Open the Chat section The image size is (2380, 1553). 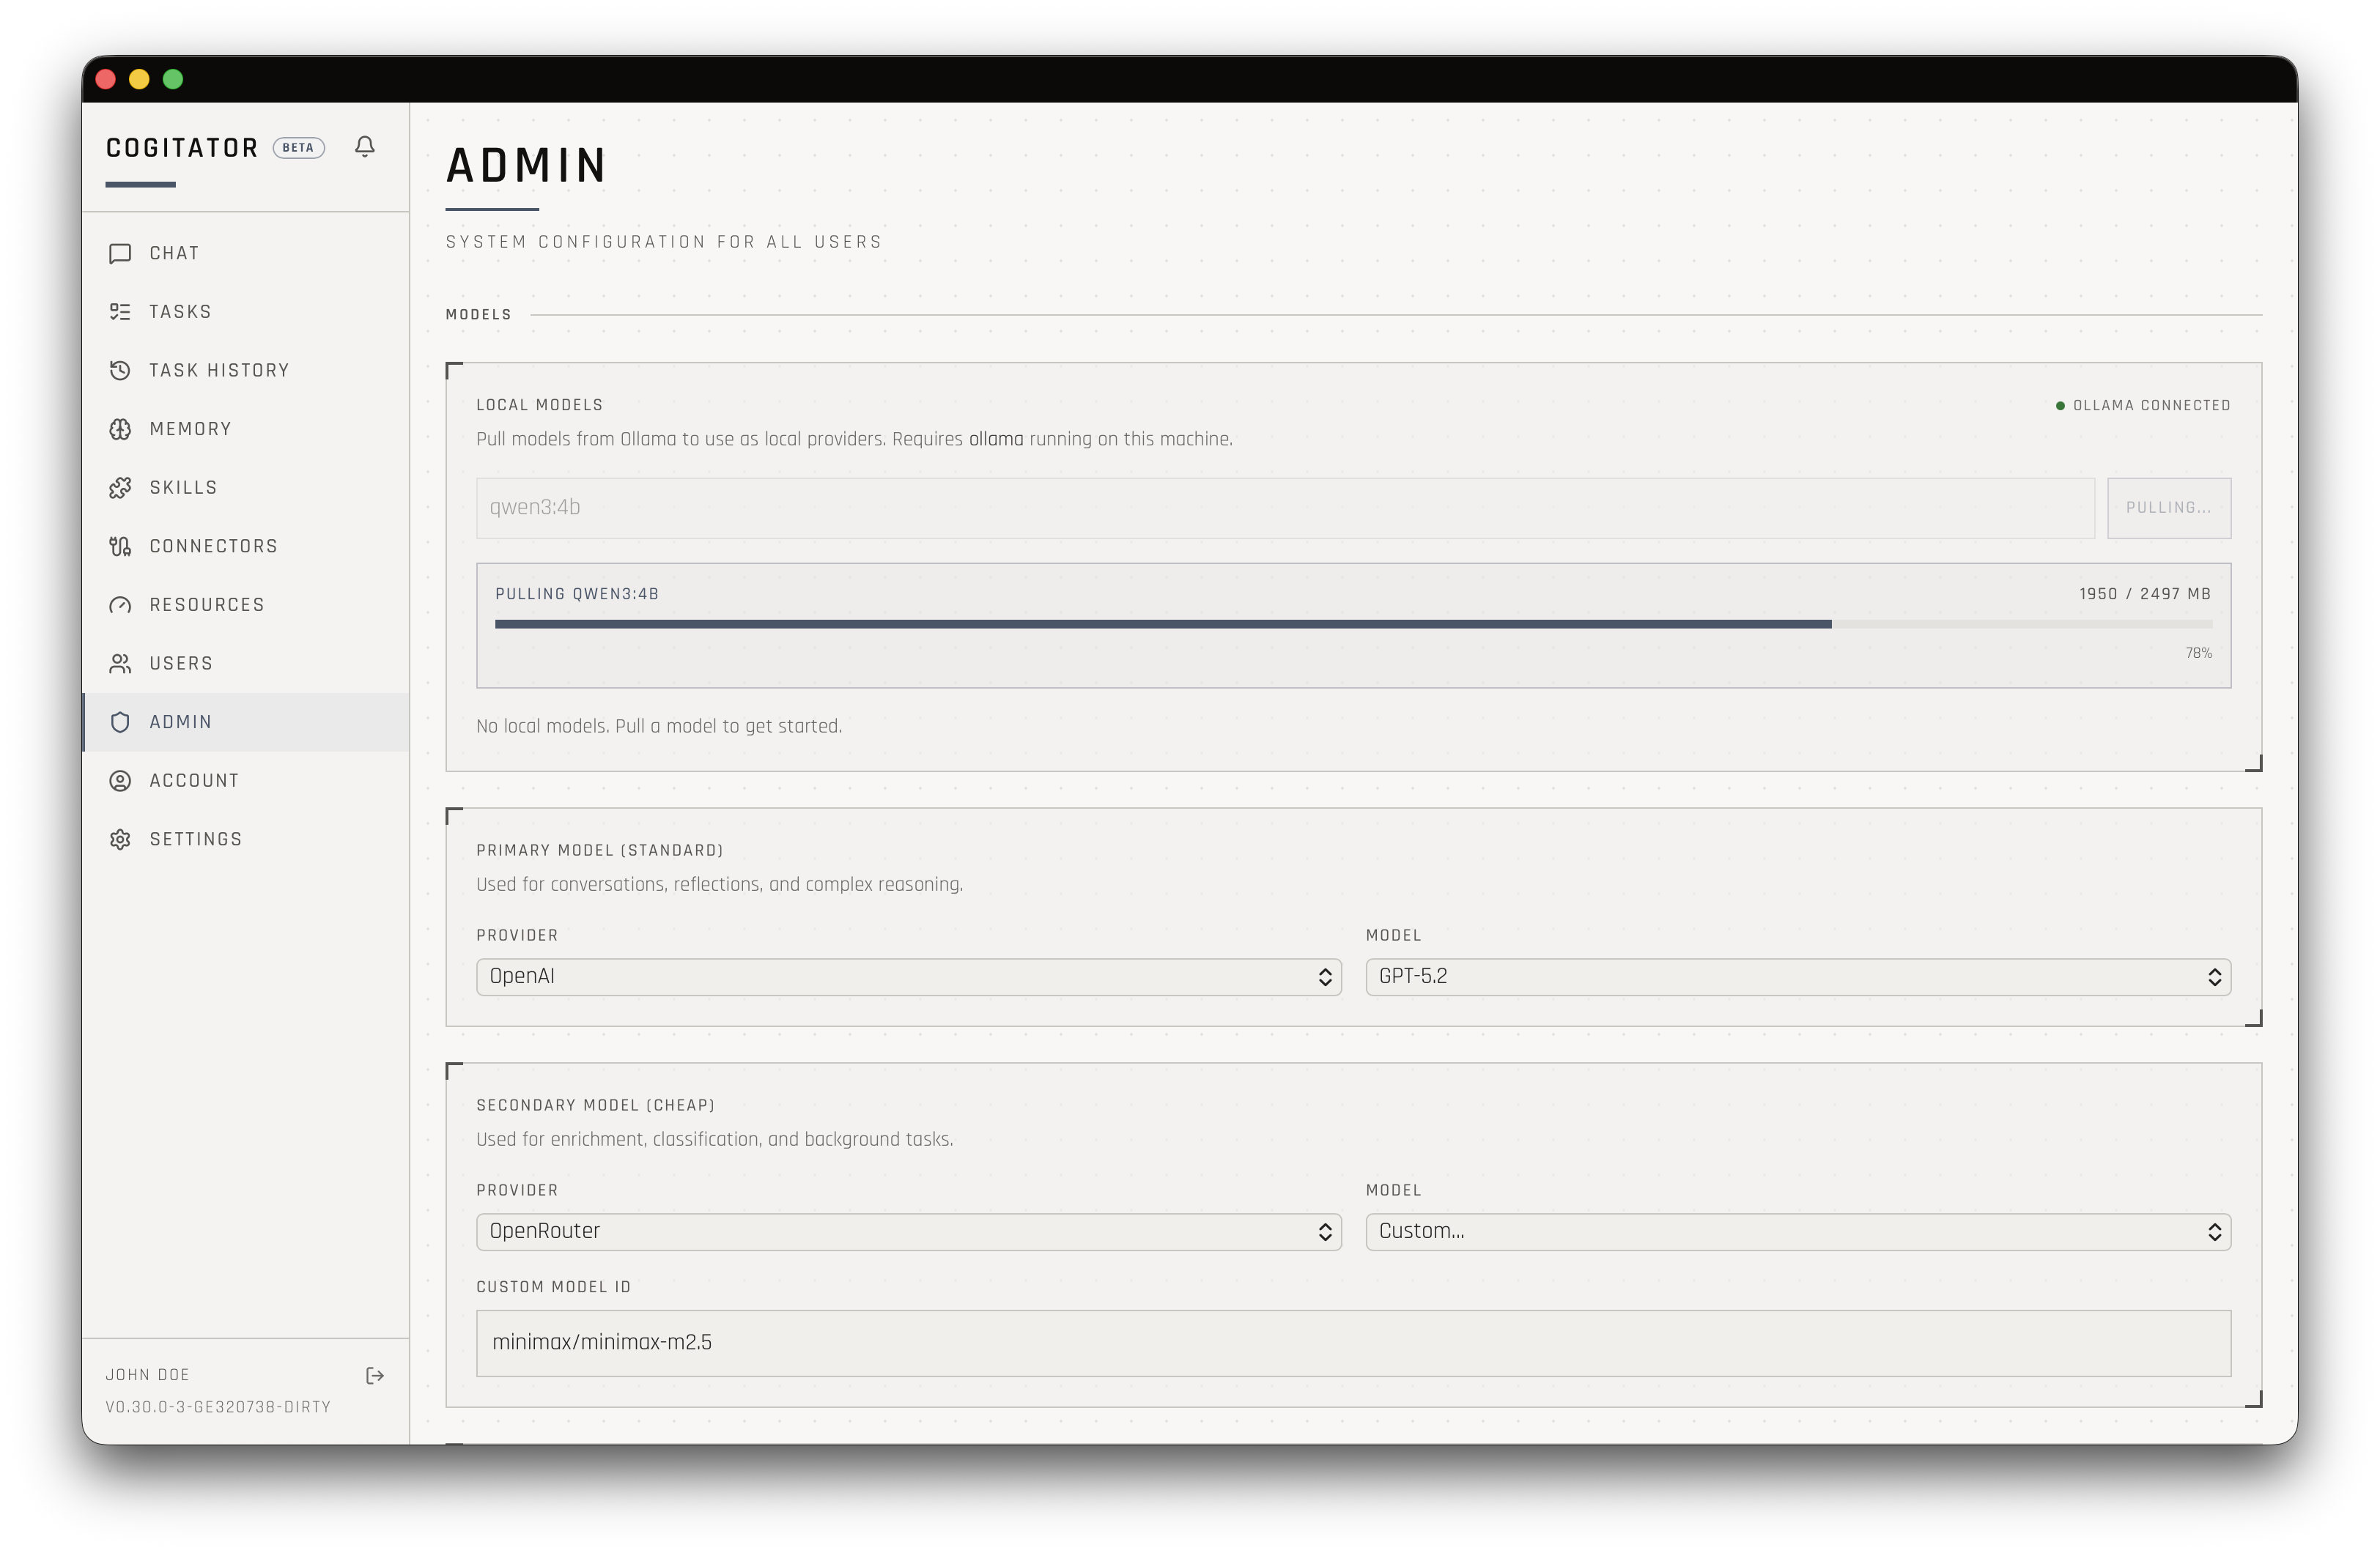pyautogui.click(x=246, y=254)
